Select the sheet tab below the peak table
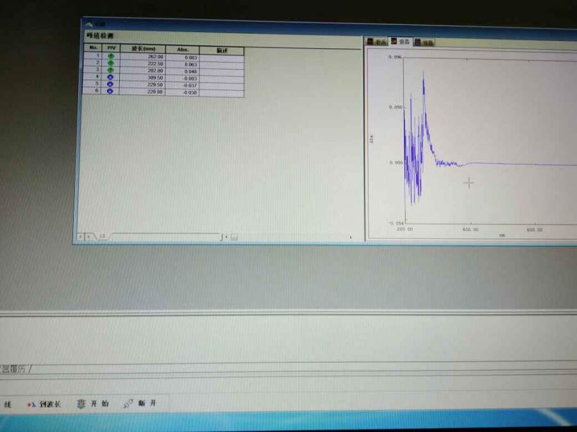This screenshot has height=432, width=577. pos(102,236)
